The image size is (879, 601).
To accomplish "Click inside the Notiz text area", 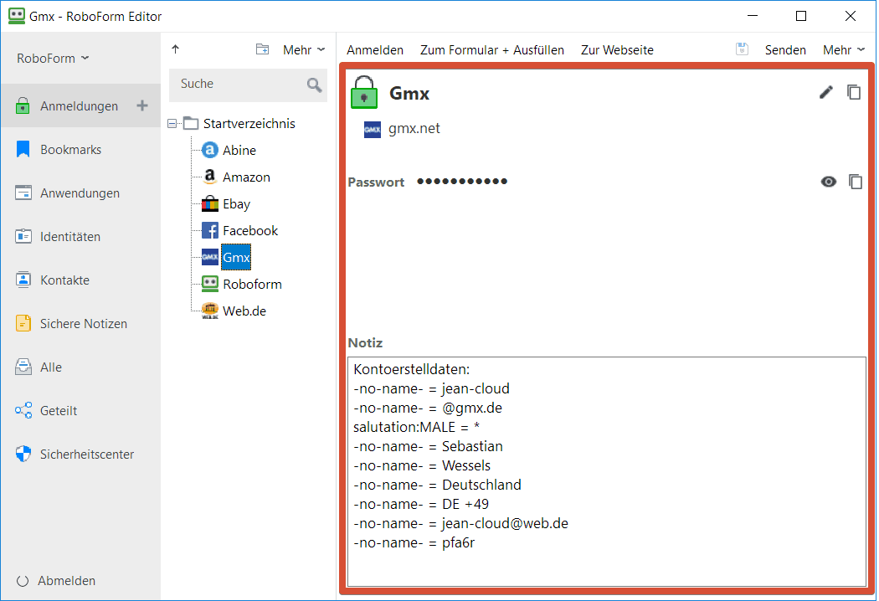I will [607, 471].
